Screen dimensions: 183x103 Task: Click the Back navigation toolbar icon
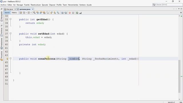pyautogui.click(x=24, y=13)
